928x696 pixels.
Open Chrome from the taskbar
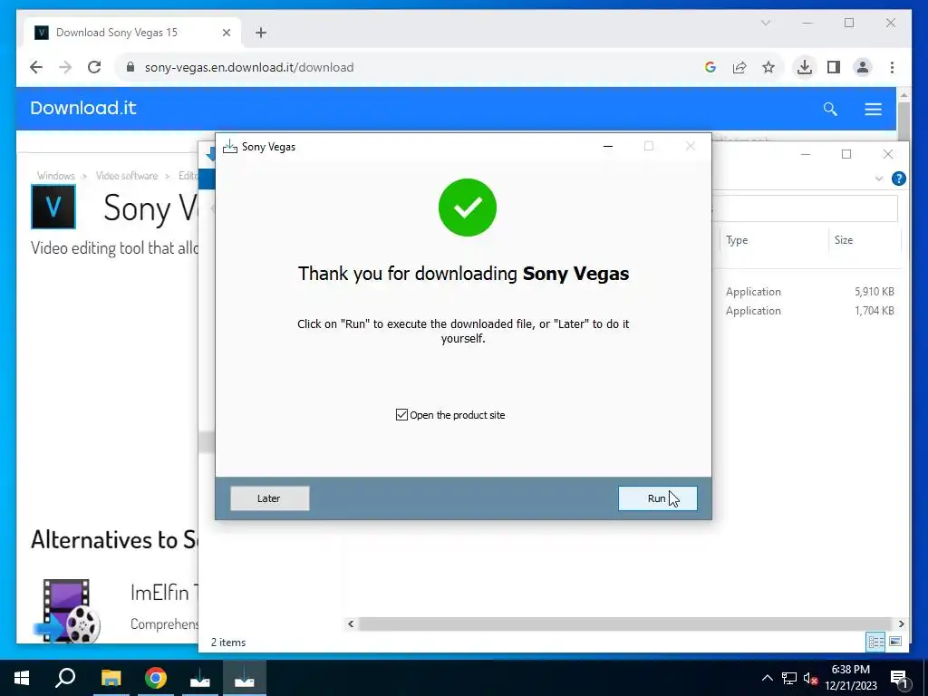tap(156, 678)
